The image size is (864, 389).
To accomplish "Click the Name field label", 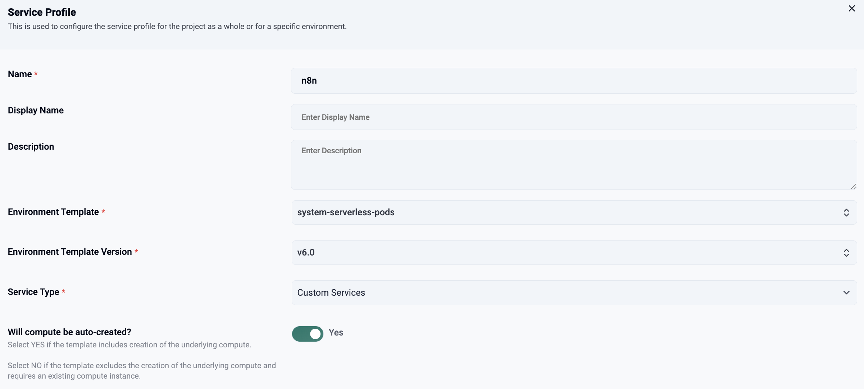I will [x=20, y=74].
